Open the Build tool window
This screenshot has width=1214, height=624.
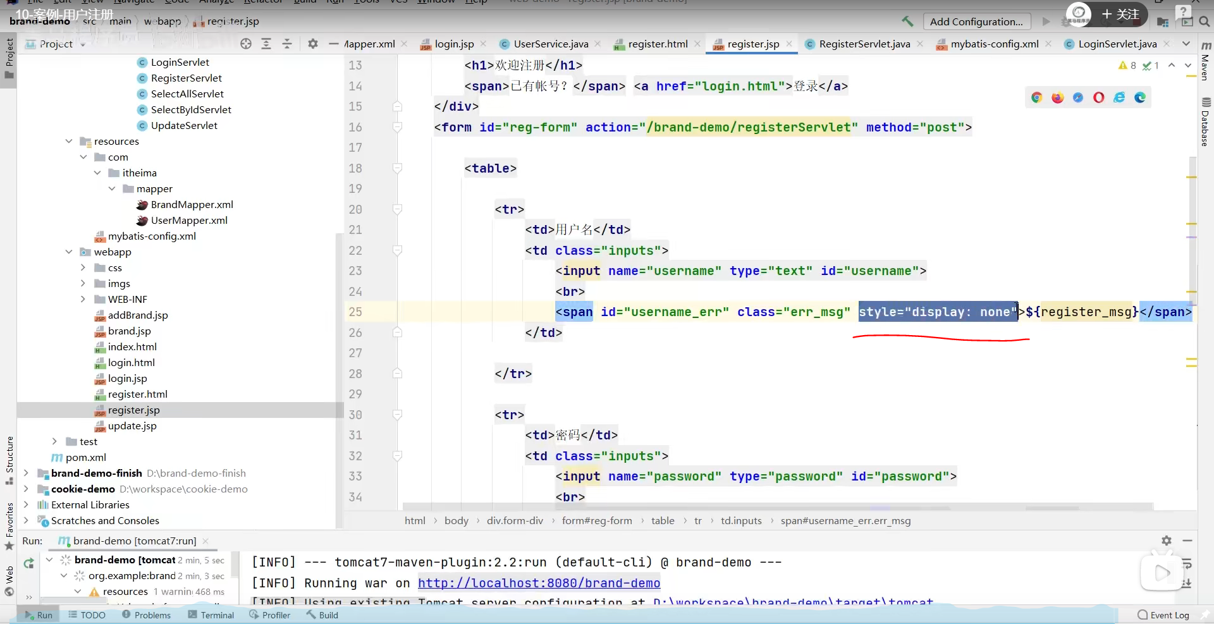coord(322,615)
